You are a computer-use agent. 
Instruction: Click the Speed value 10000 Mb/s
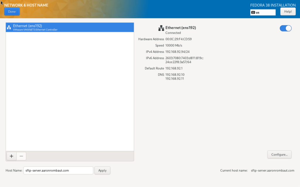click(x=174, y=46)
